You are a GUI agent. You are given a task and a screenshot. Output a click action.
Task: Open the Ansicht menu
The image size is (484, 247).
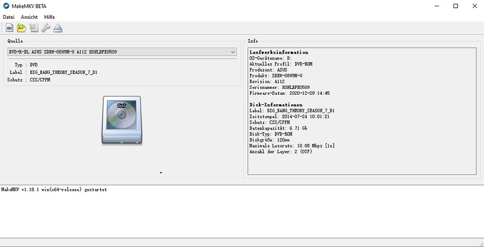pos(30,17)
